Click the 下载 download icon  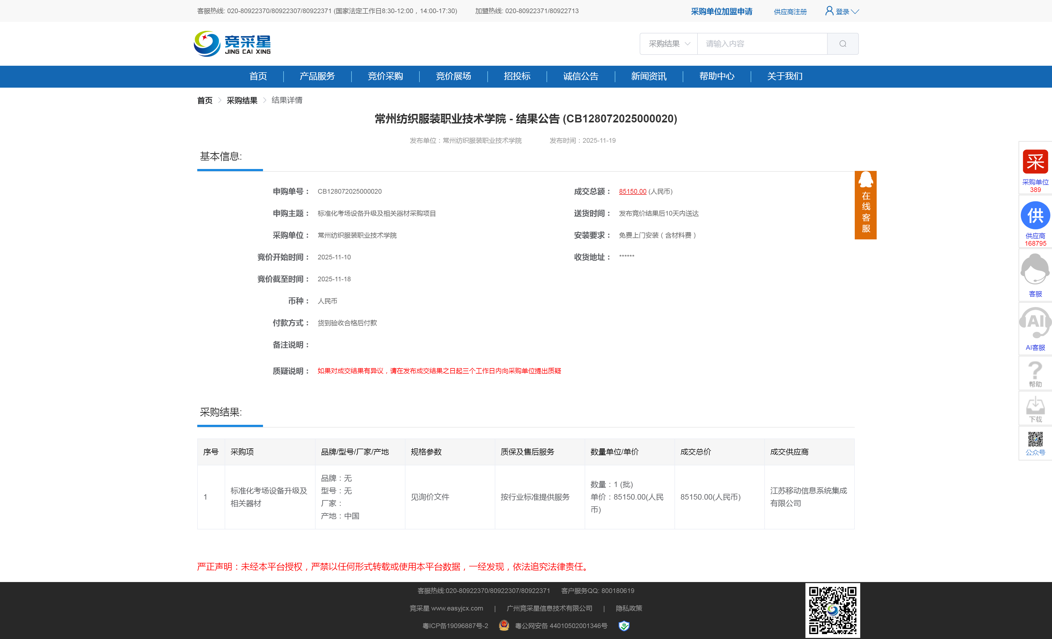(x=1035, y=406)
